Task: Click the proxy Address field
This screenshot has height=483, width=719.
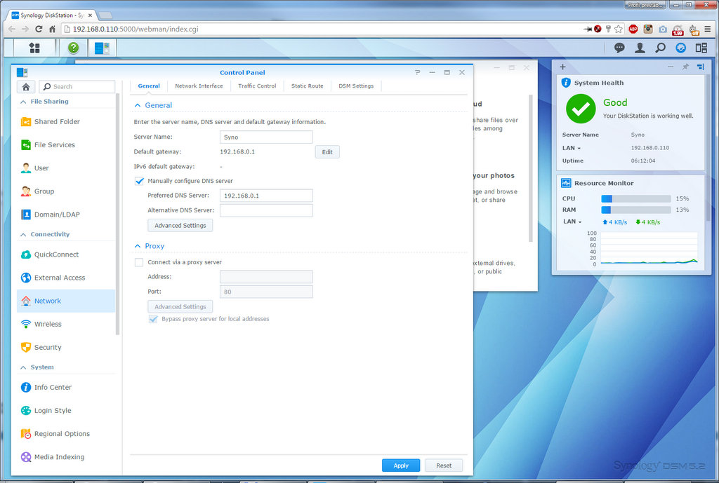Action: point(266,276)
